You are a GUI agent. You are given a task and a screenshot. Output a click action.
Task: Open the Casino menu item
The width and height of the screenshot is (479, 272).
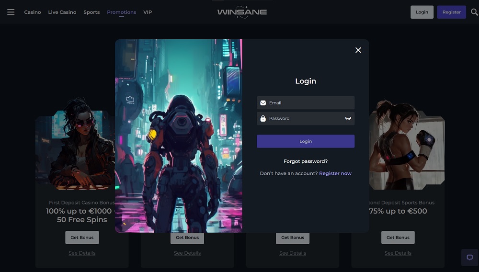(33, 12)
